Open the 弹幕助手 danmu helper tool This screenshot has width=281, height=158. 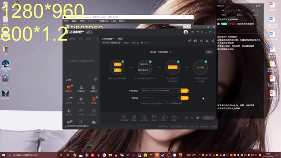68,88
